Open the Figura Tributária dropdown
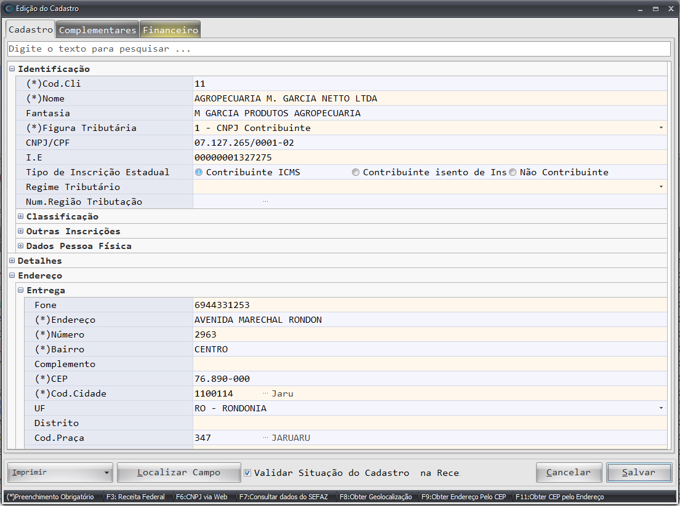 tap(661, 128)
